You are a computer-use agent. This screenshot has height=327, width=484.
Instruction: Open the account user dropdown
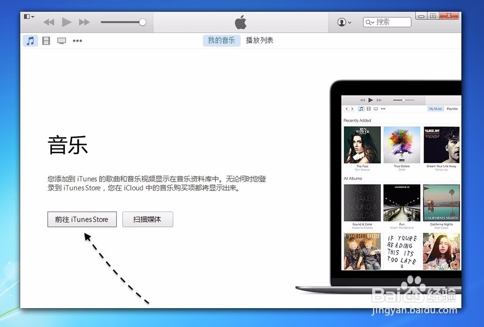click(344, 22)
